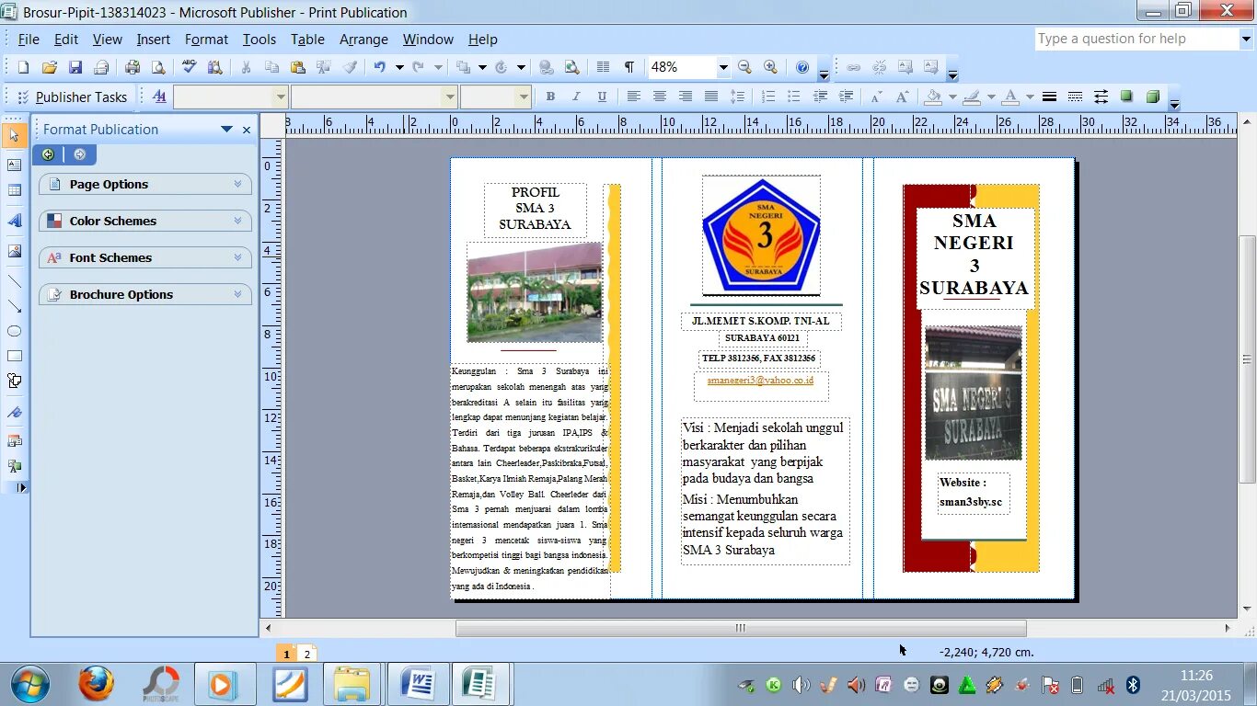The height and width of the screenshot is (706, 1257).
Task: Open the Table menu
Action: click(307, 40)
